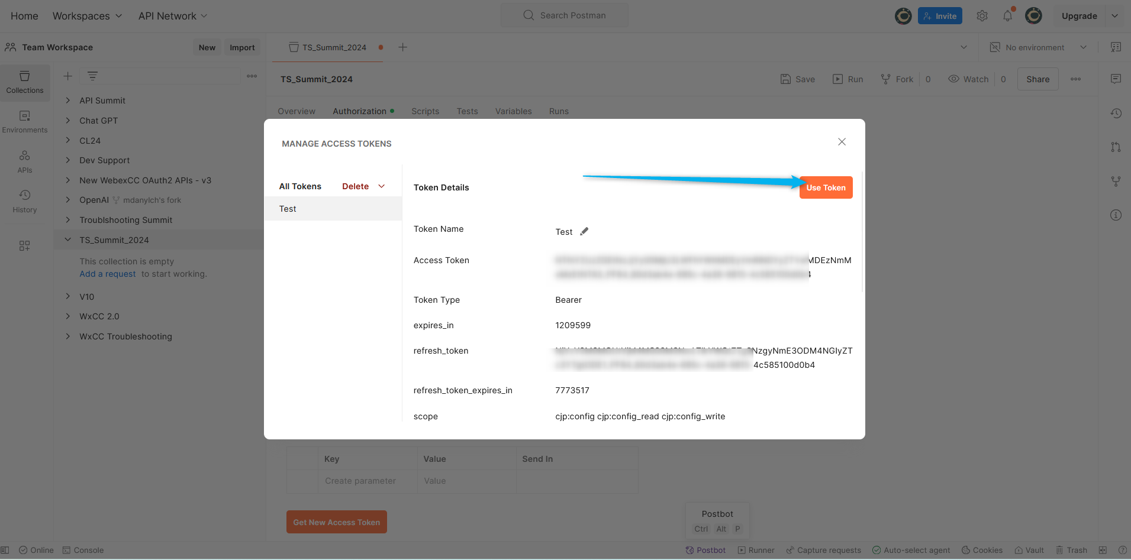Image resolution: width=1131 pixels, height=560 pixels.
Task: Click the user avatar in the header
Action: [1033, 16]
